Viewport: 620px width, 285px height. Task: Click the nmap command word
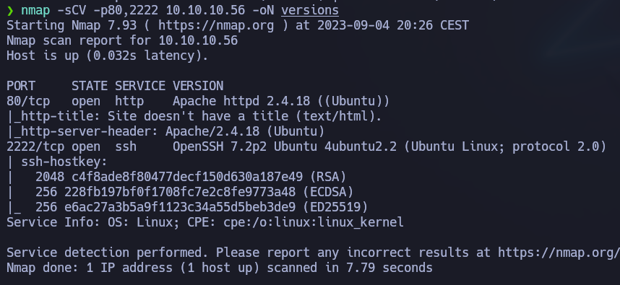(35, 11)
